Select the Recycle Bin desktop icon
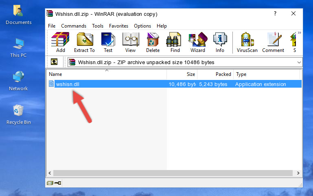Image resolution: width=313 pixels, height=196 pixels. [x=19, y=115]
